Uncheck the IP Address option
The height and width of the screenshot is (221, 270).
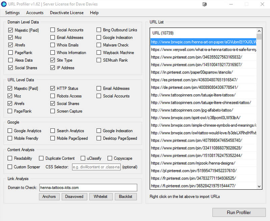tap(53, 67)
